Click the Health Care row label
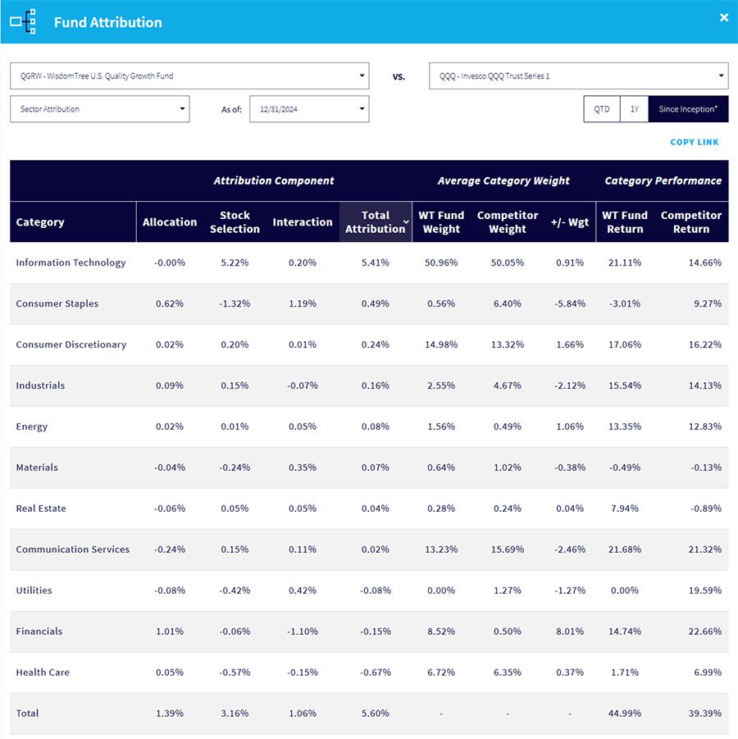This screenshot has height=739, width=738. click(x=43, y=673)
